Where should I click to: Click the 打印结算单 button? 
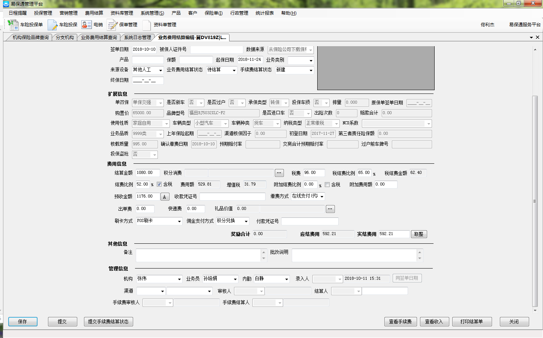[471, 321]
